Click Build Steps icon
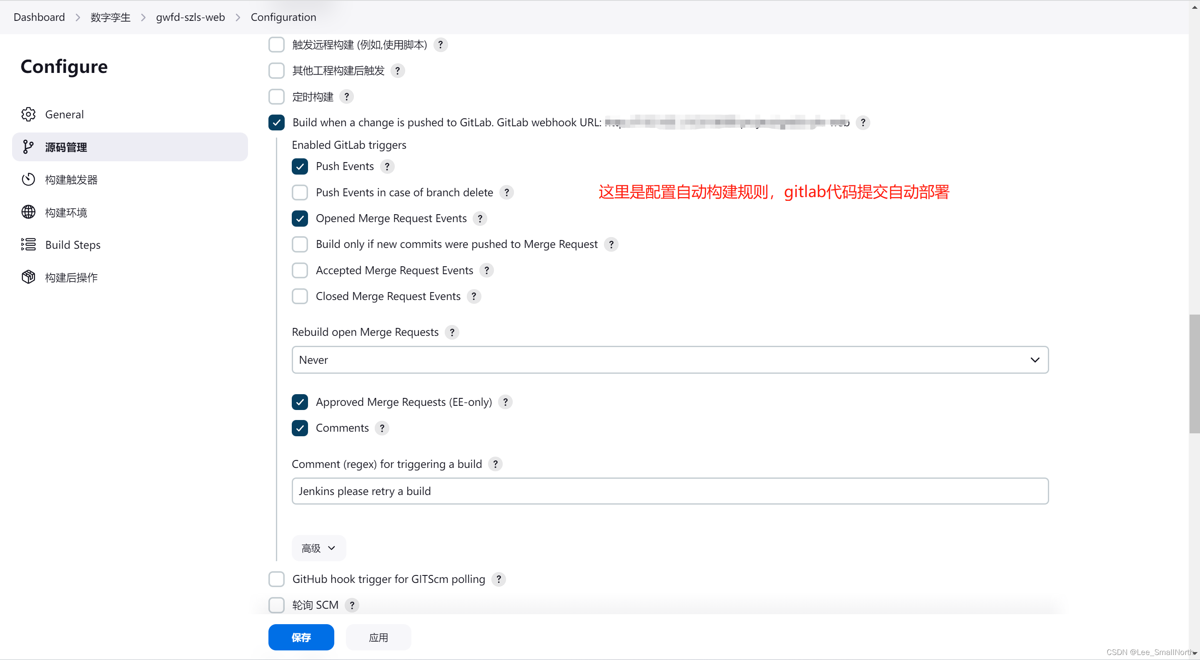Image resolution: width=1200 pixels, height=660 pixels. (28, 245)
